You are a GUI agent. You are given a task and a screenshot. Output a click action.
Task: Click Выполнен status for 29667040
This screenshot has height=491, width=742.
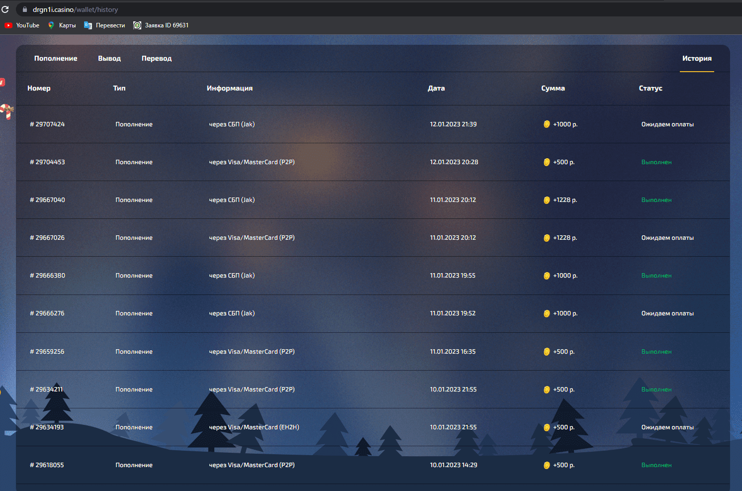click(x=656, y=200)
